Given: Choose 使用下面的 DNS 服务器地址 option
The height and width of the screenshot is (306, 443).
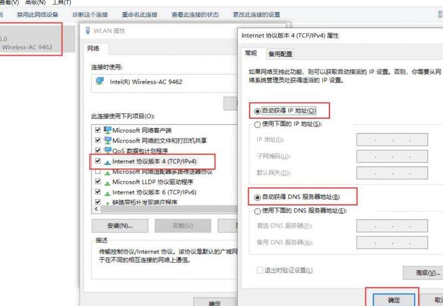Looking at the screenshot, I should click(257, 211).
